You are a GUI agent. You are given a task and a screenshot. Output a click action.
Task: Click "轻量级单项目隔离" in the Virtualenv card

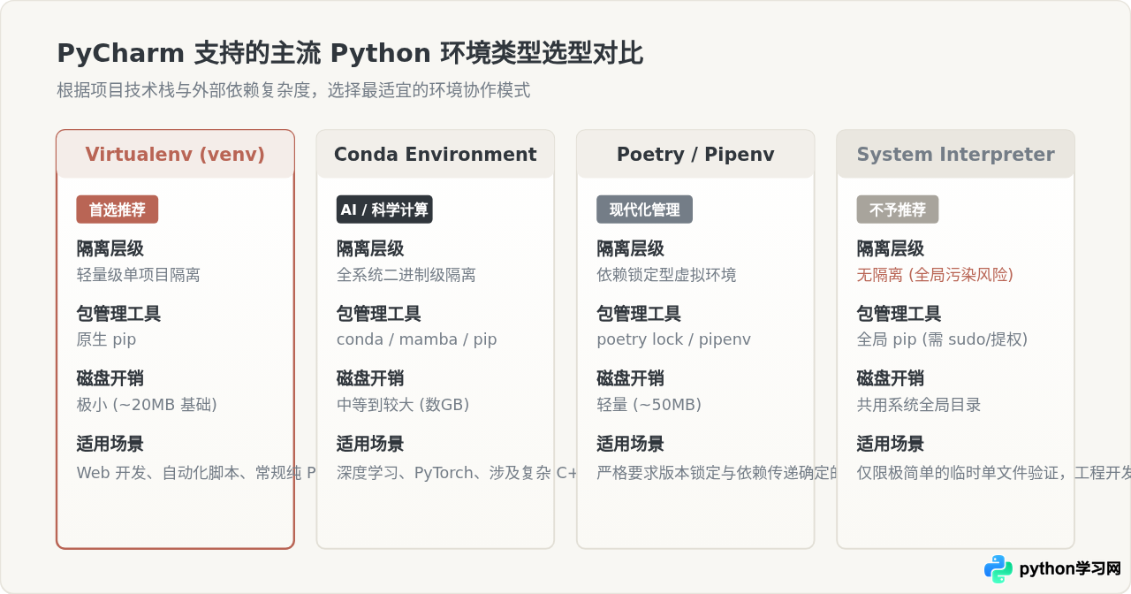tap(139, 275)
